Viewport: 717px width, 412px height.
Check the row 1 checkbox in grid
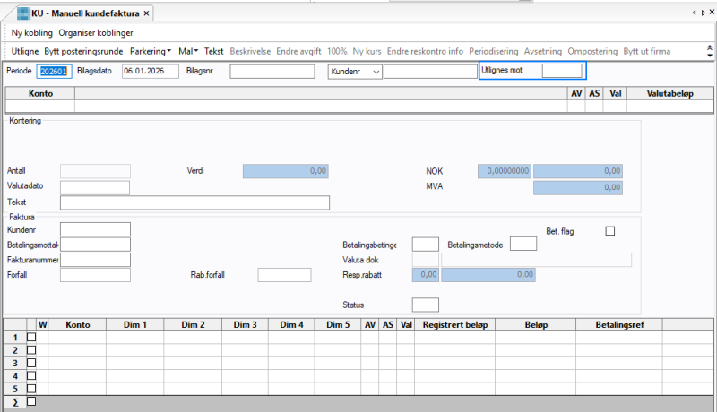tap(31, 337)
